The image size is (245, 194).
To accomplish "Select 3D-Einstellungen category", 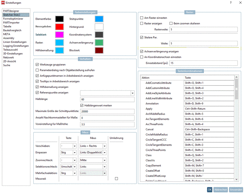I will pyautogui.click(x=13, y=54).
